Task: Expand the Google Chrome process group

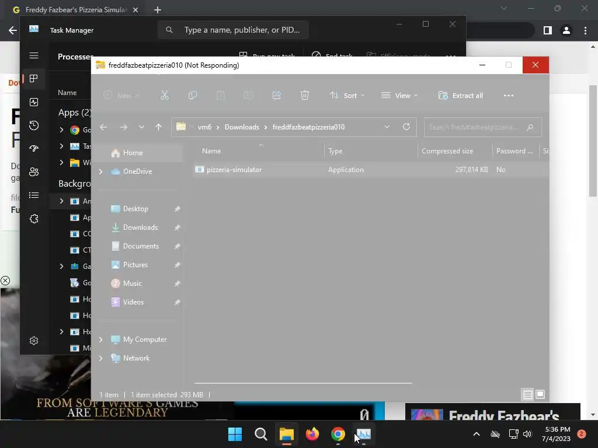Action: [x=61, y=130]
